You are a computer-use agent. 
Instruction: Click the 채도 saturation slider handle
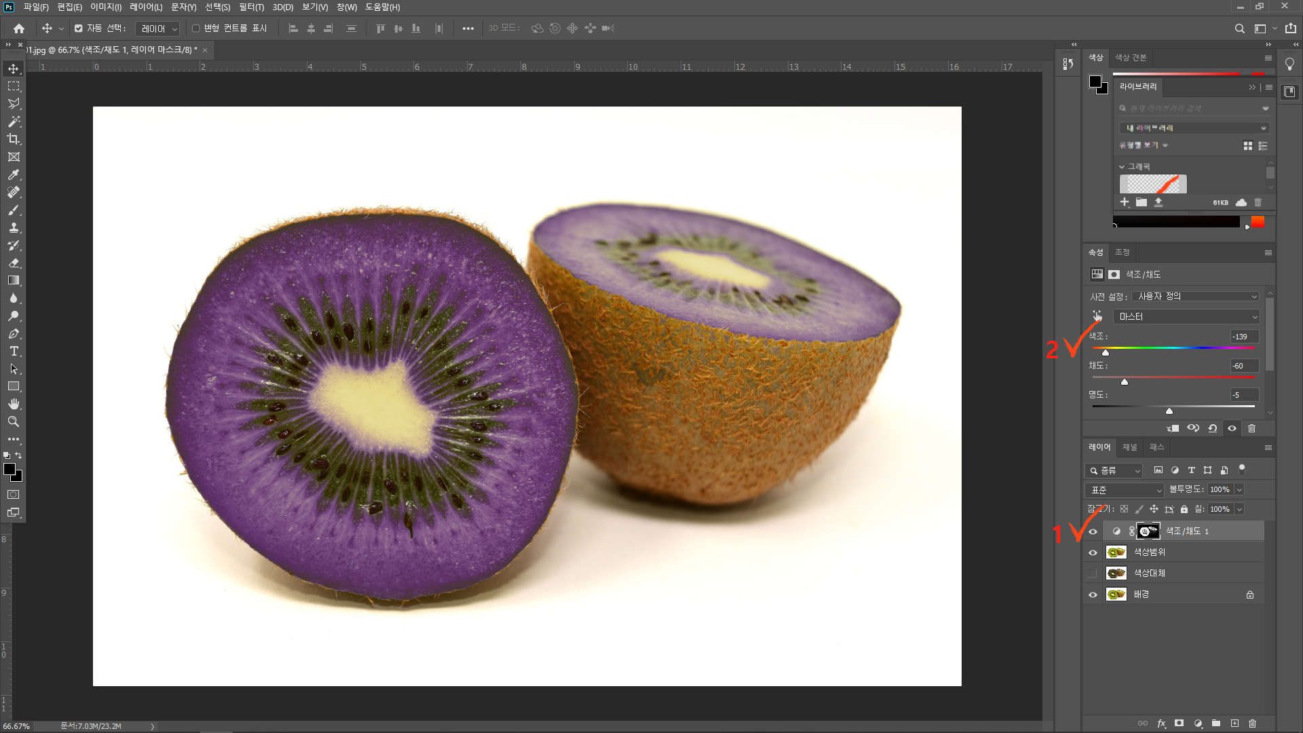(x=1125, y=382)
